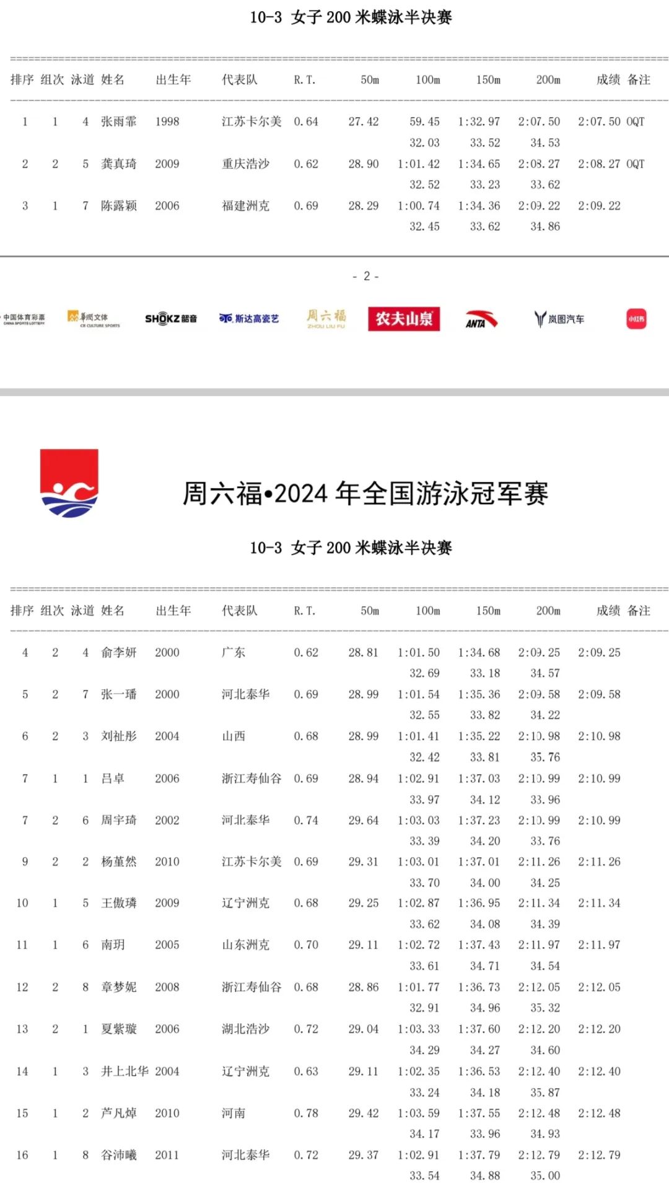The image size is (669, 1183).
Task: Select the swimmer name 王傲璘
Action: tap(119, 903)
